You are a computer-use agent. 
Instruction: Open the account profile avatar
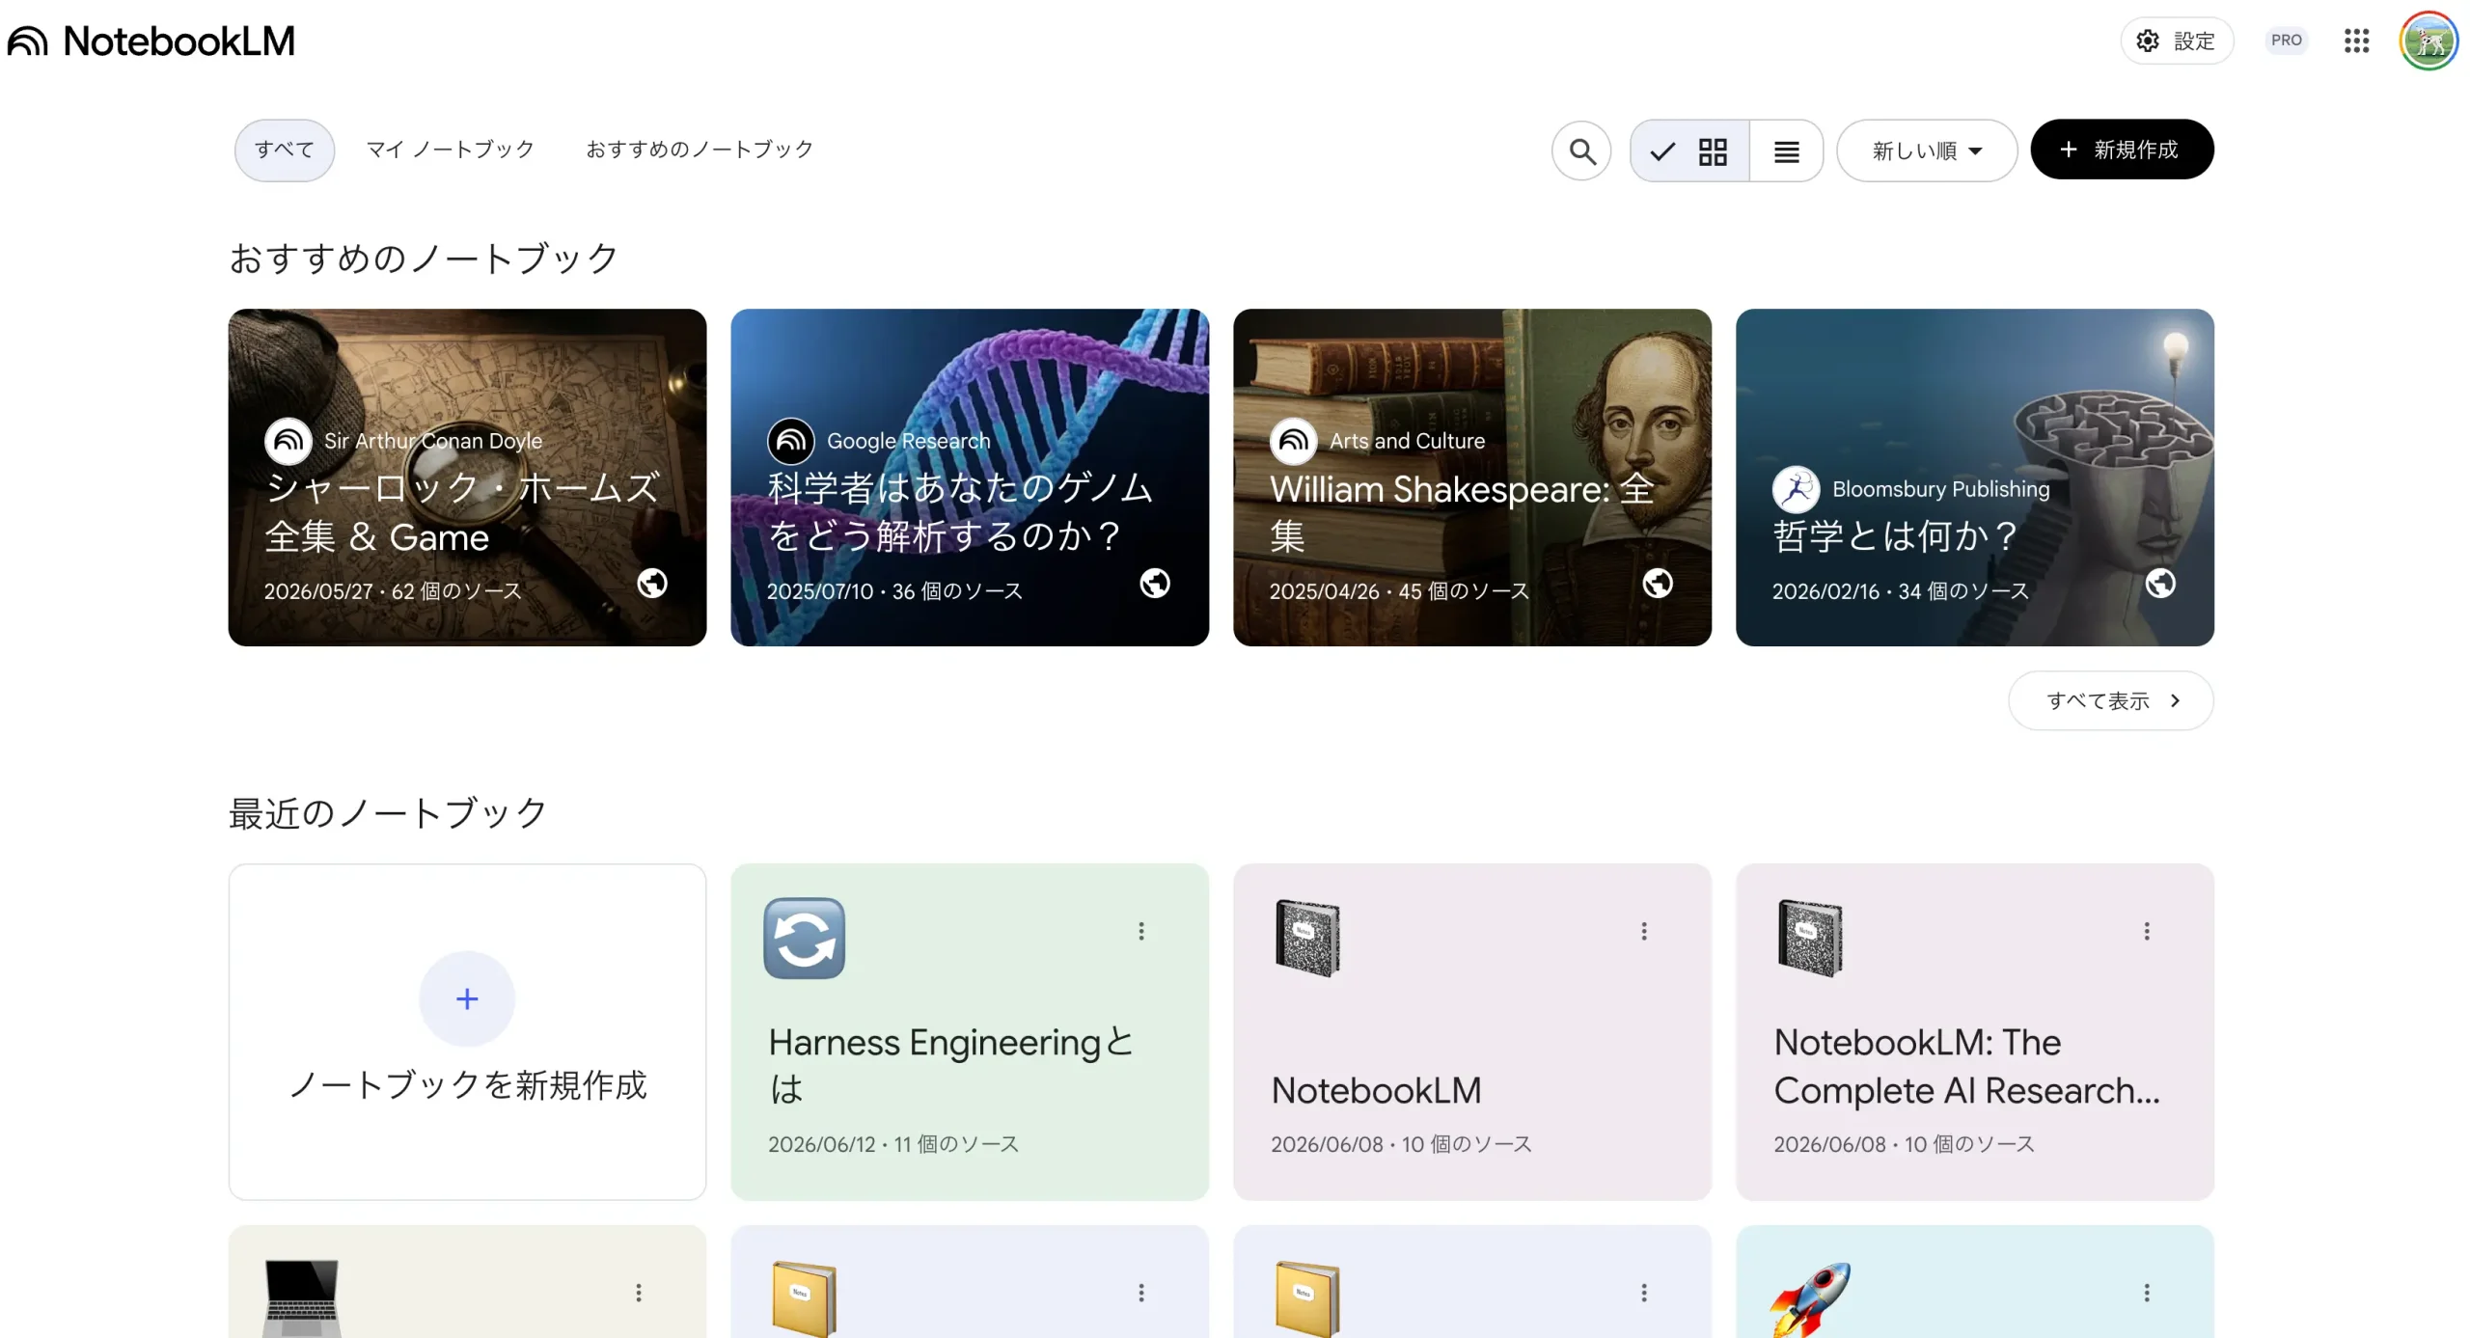2429,41
